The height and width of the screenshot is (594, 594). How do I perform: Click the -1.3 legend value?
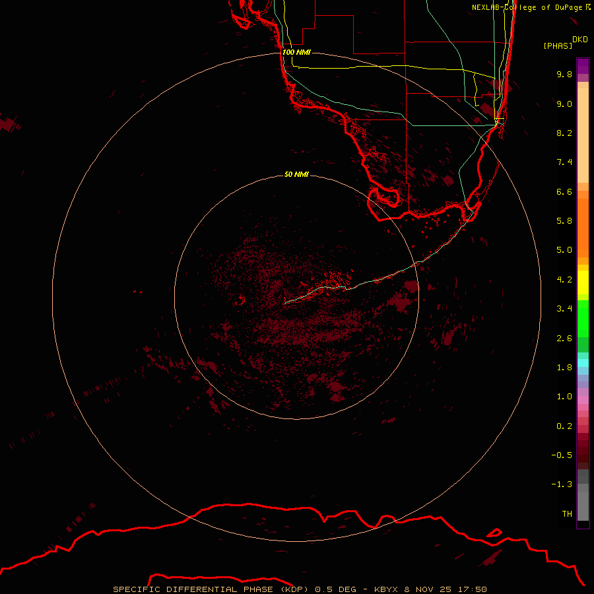[x=562, y=484]
